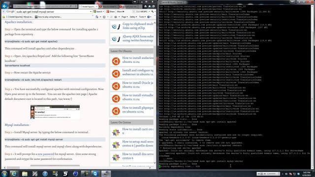
Task: Click the blue globe taskbar icon
Action: coord(75,174)
